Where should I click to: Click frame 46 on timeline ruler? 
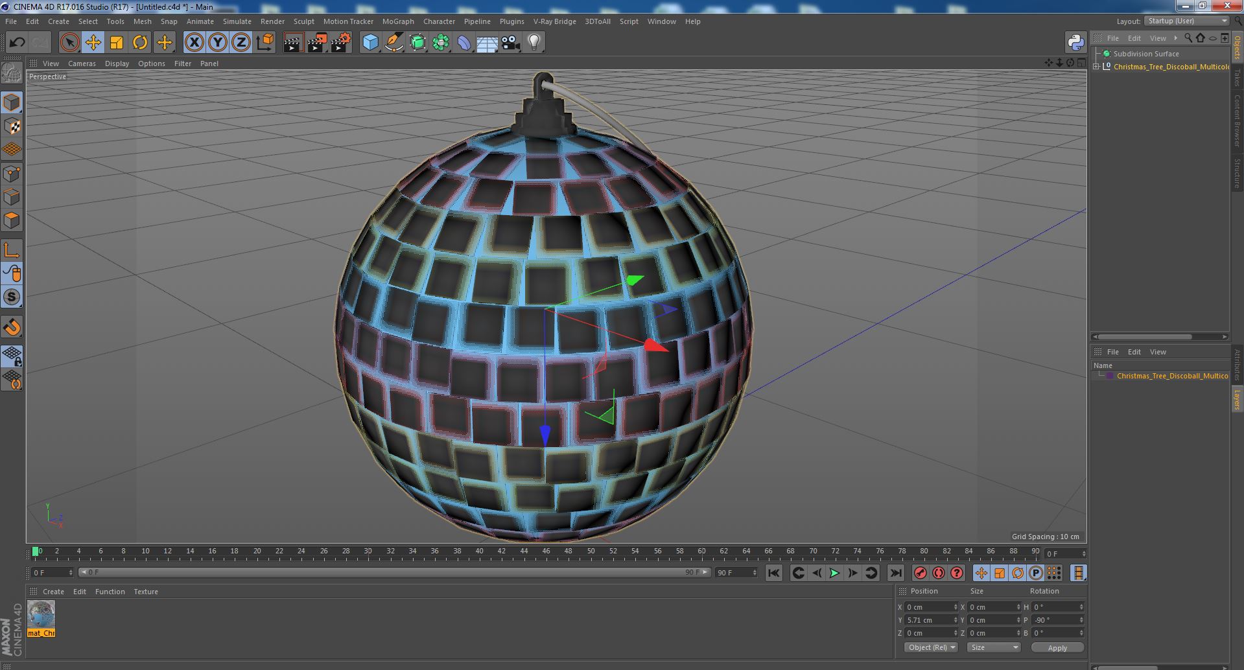[546, 552]
